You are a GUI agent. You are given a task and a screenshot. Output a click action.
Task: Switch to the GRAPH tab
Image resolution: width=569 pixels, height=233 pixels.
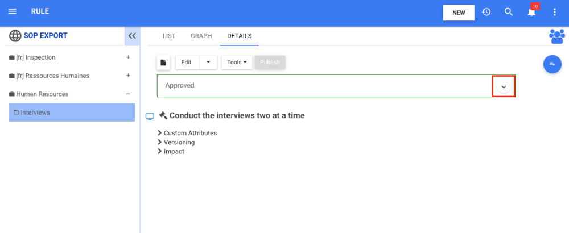201,36
